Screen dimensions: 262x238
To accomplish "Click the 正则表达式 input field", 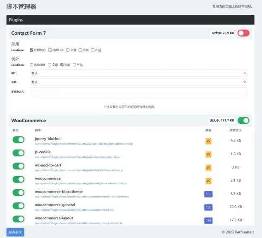I will pos(138,92).
